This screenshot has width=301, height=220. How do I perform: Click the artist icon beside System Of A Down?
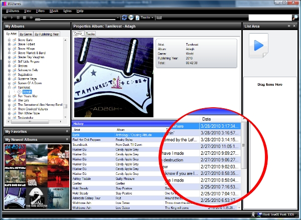coord(14,83)
